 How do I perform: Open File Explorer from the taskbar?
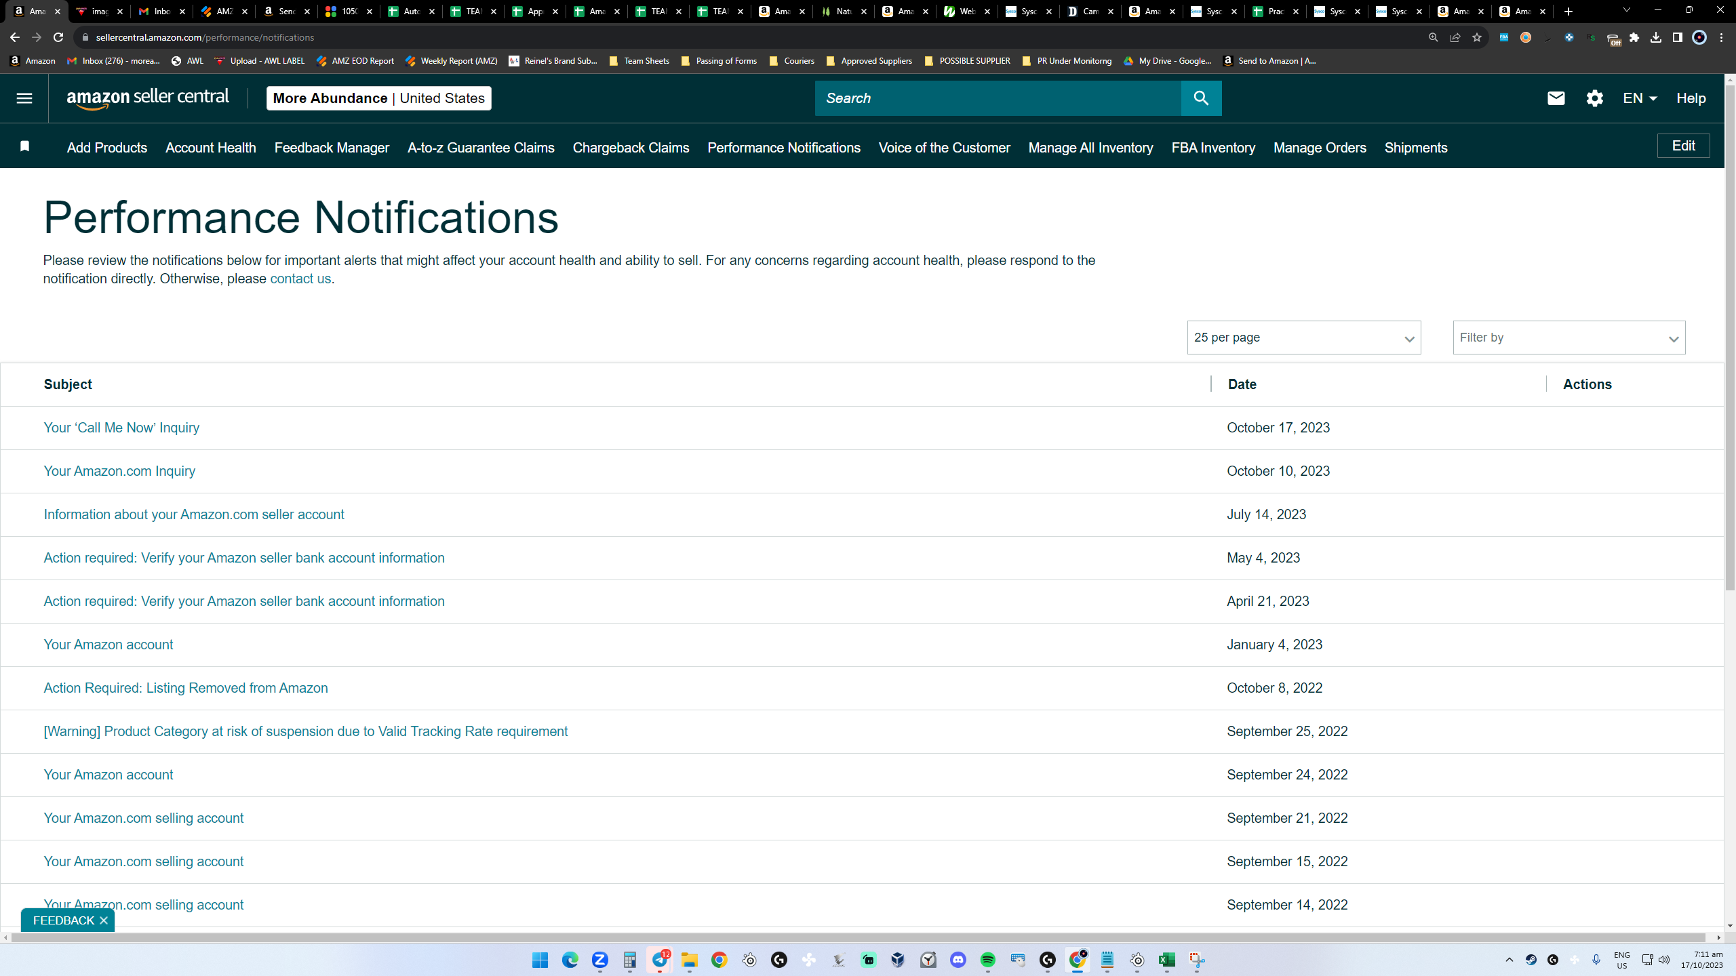(690, 960)
